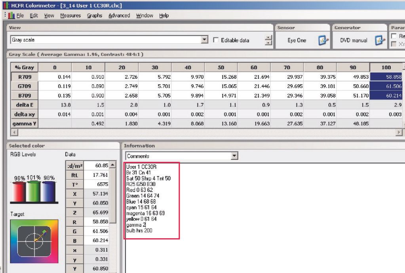Click the green RGB level bar
The image size is (405, 273).
point(34,191)
